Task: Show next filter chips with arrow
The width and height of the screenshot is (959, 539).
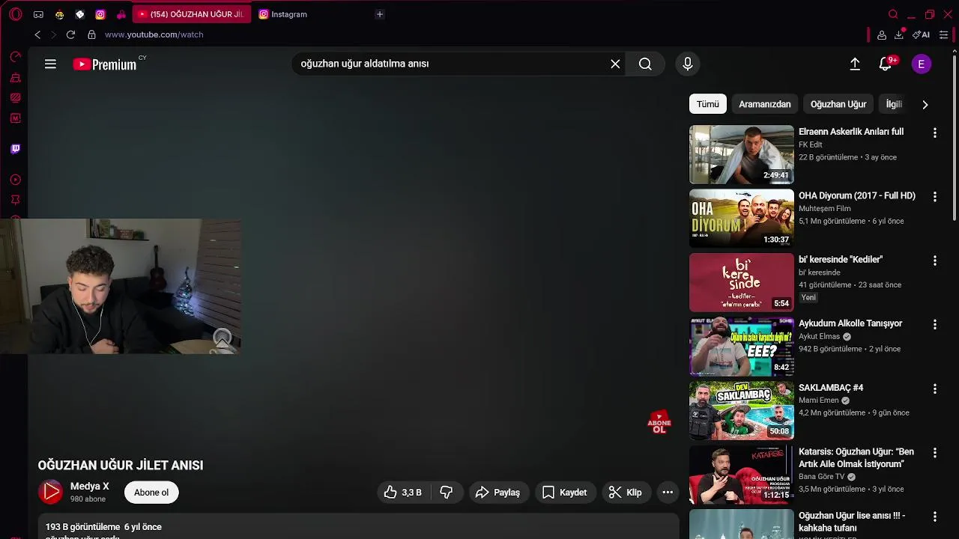Action: [925, 105]
